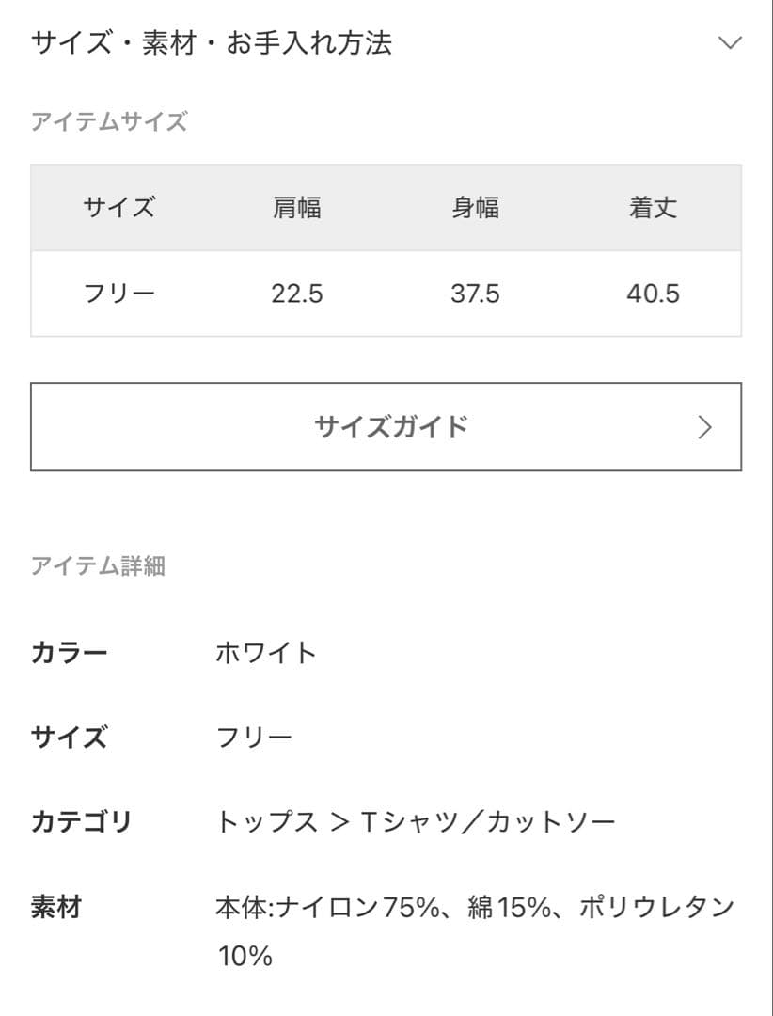This screenshot has height=1016, width=773.
Task: Click the アイテムサイズ subheading
Action: click(109, 122)
